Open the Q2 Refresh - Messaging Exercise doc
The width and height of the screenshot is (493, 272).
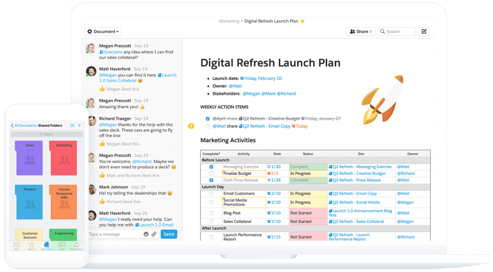(360, 167)
